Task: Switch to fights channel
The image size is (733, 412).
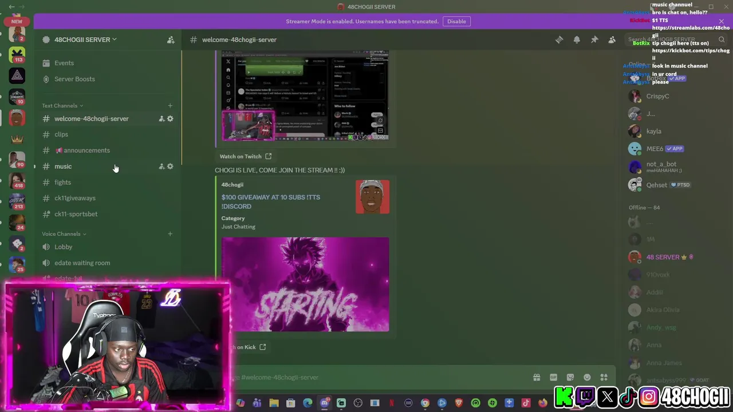Action: tap(108, 183)
